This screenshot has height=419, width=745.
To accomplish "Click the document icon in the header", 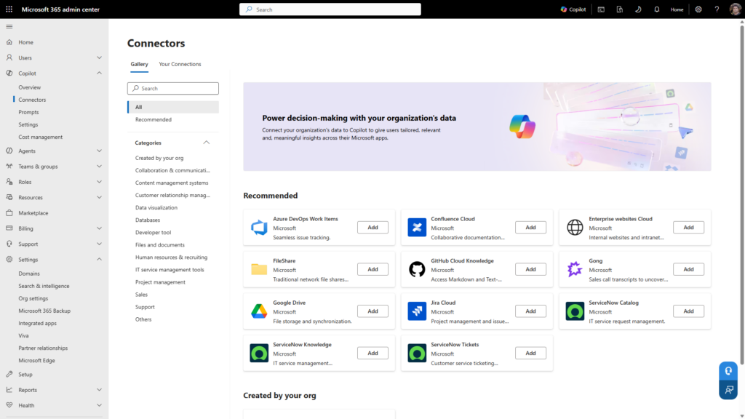I will point(620,9).
